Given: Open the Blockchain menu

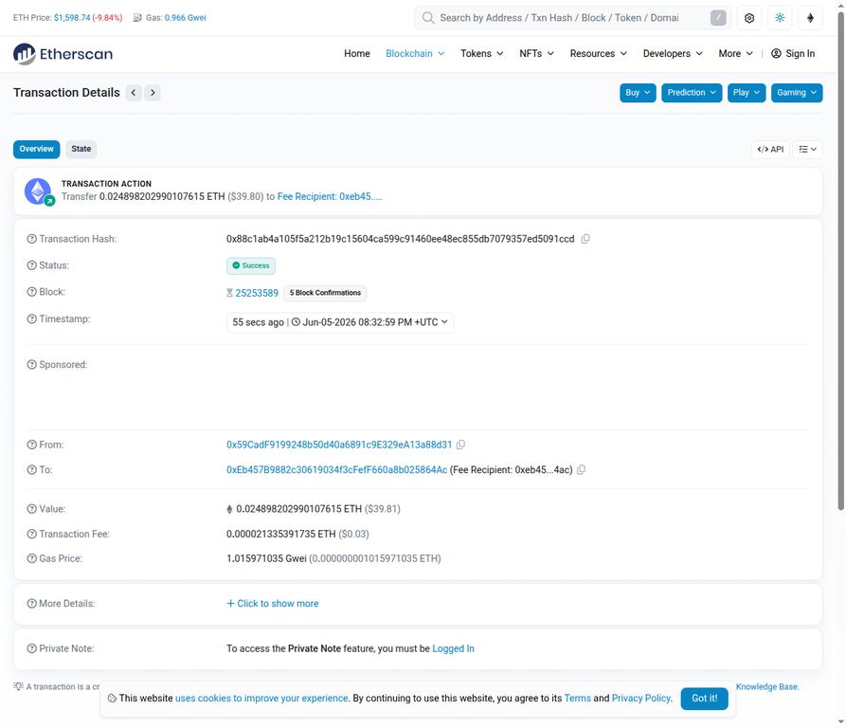Looking at the screenshot, I should (x=415, y=53).
